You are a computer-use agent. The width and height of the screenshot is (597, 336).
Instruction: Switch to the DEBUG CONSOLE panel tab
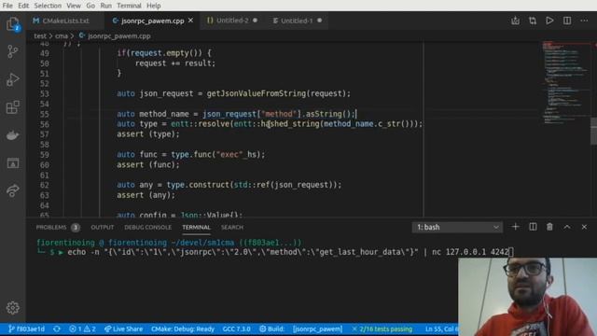[x=147, y=228]
